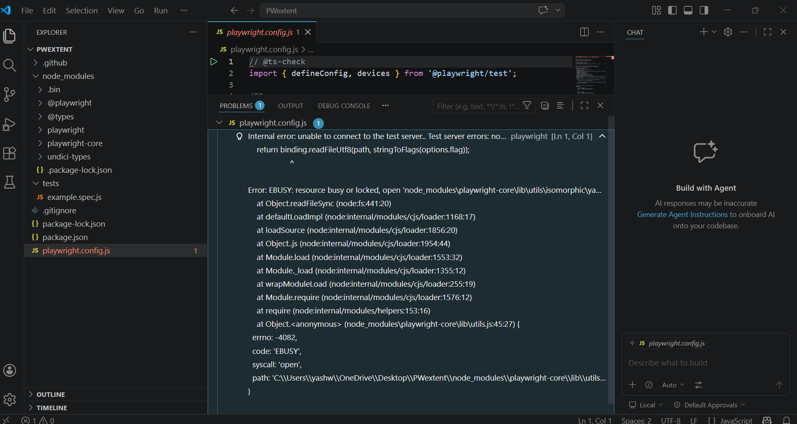Collapse the internal error message details
Image resolution: width=797 pixels, height=424 pixels.
[602, 136]
